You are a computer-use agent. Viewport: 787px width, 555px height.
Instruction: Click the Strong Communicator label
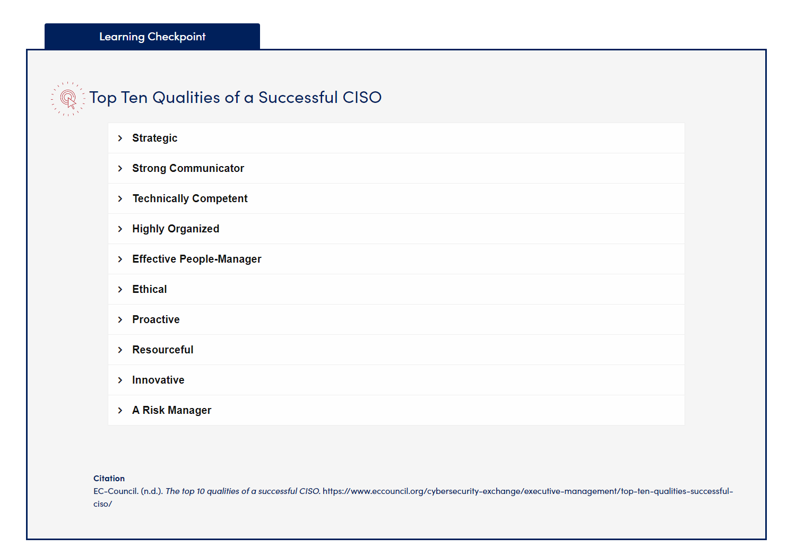point(188,169)
